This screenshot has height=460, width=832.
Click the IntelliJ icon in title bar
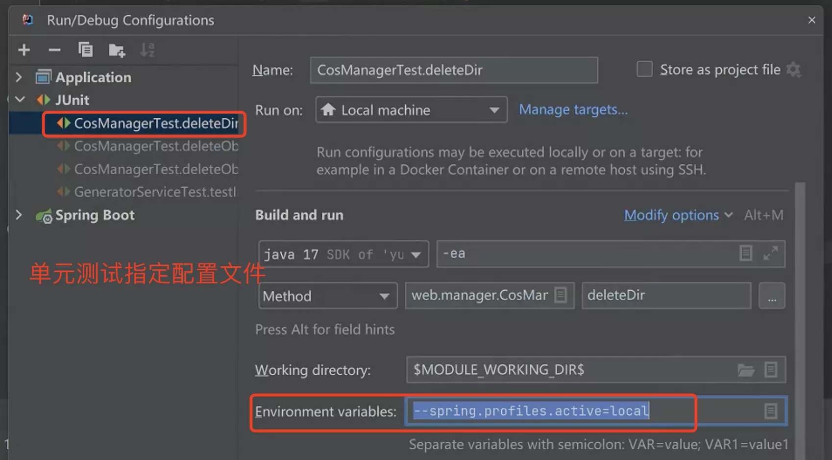(28, 20)
